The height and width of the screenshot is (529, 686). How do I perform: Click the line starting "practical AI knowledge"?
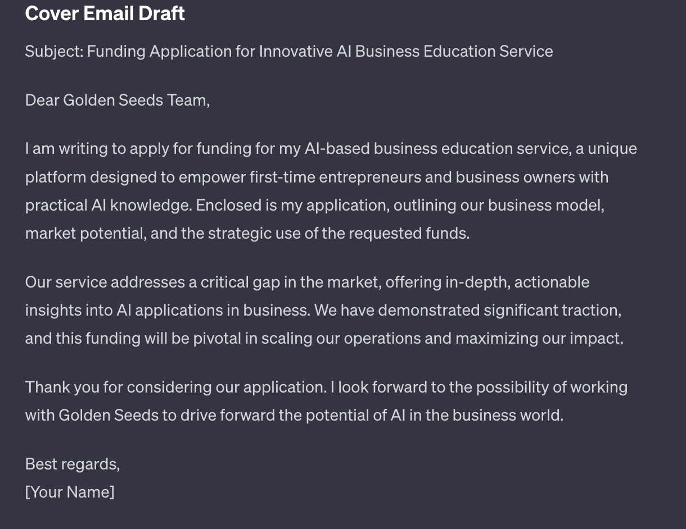tap(314, 205)
